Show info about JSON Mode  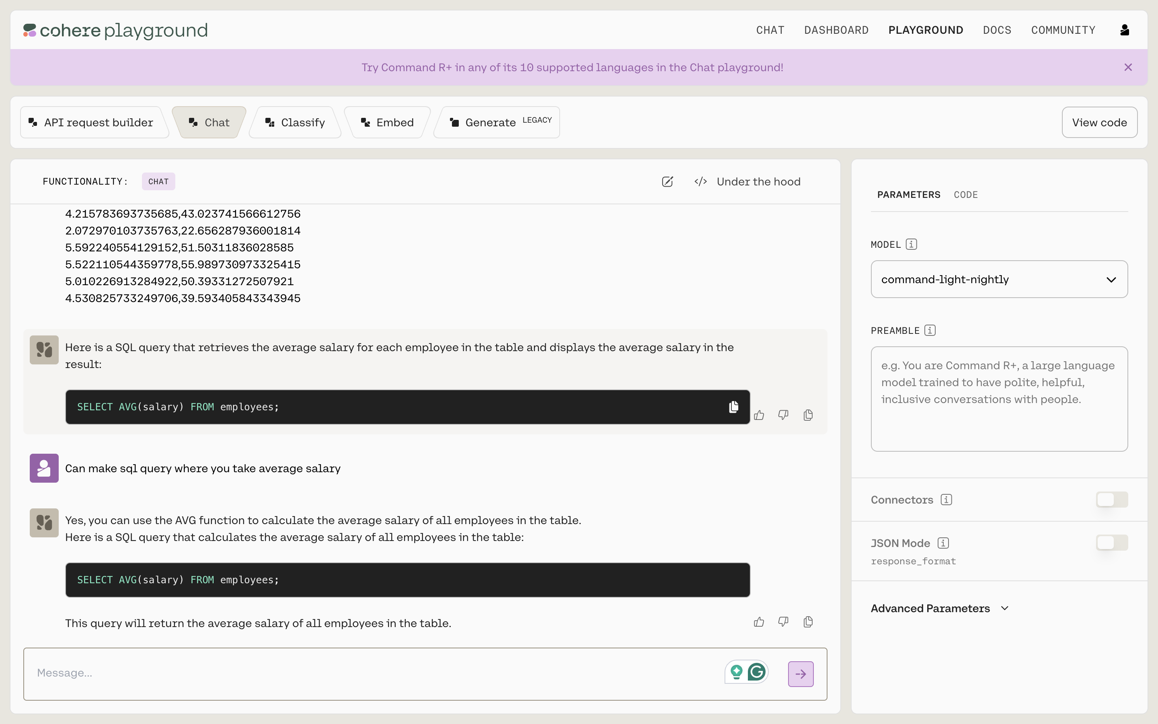point(943,543)
